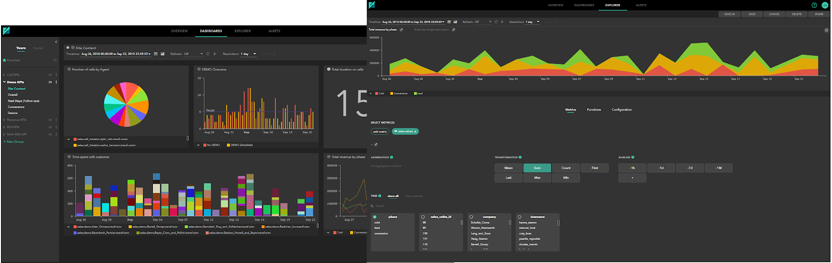
Task: Click the star icon beside Site Content title
Action: point(68,47)
